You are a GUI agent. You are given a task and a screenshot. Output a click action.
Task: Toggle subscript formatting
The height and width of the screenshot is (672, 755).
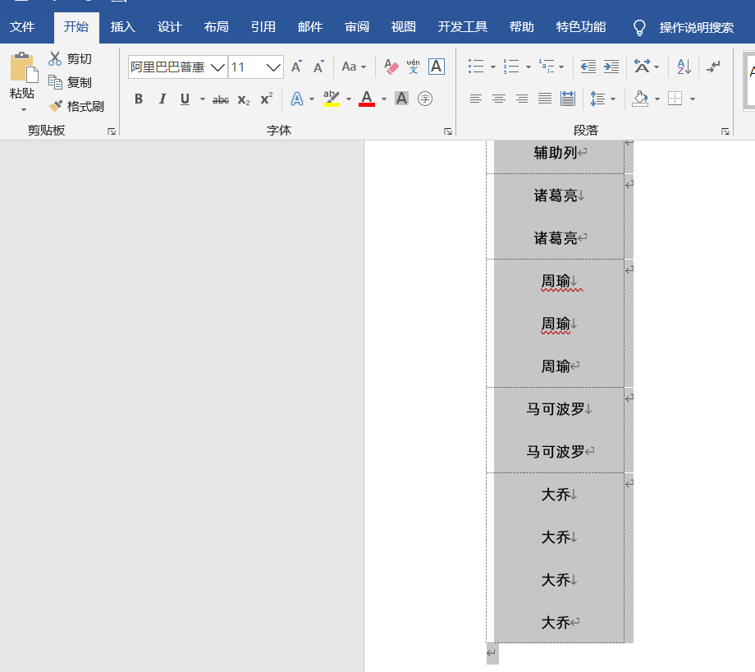click(x=244, y=99)
